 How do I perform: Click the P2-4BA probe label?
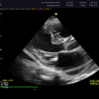70,5
